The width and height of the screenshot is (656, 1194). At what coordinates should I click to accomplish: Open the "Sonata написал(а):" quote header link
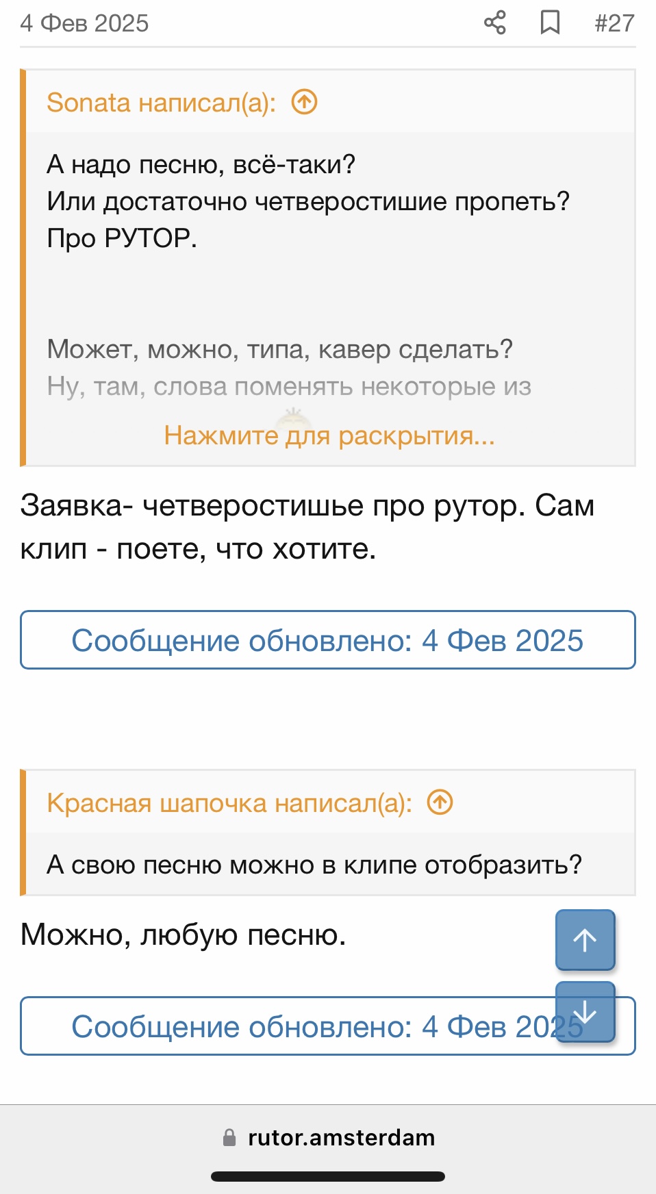161,103
